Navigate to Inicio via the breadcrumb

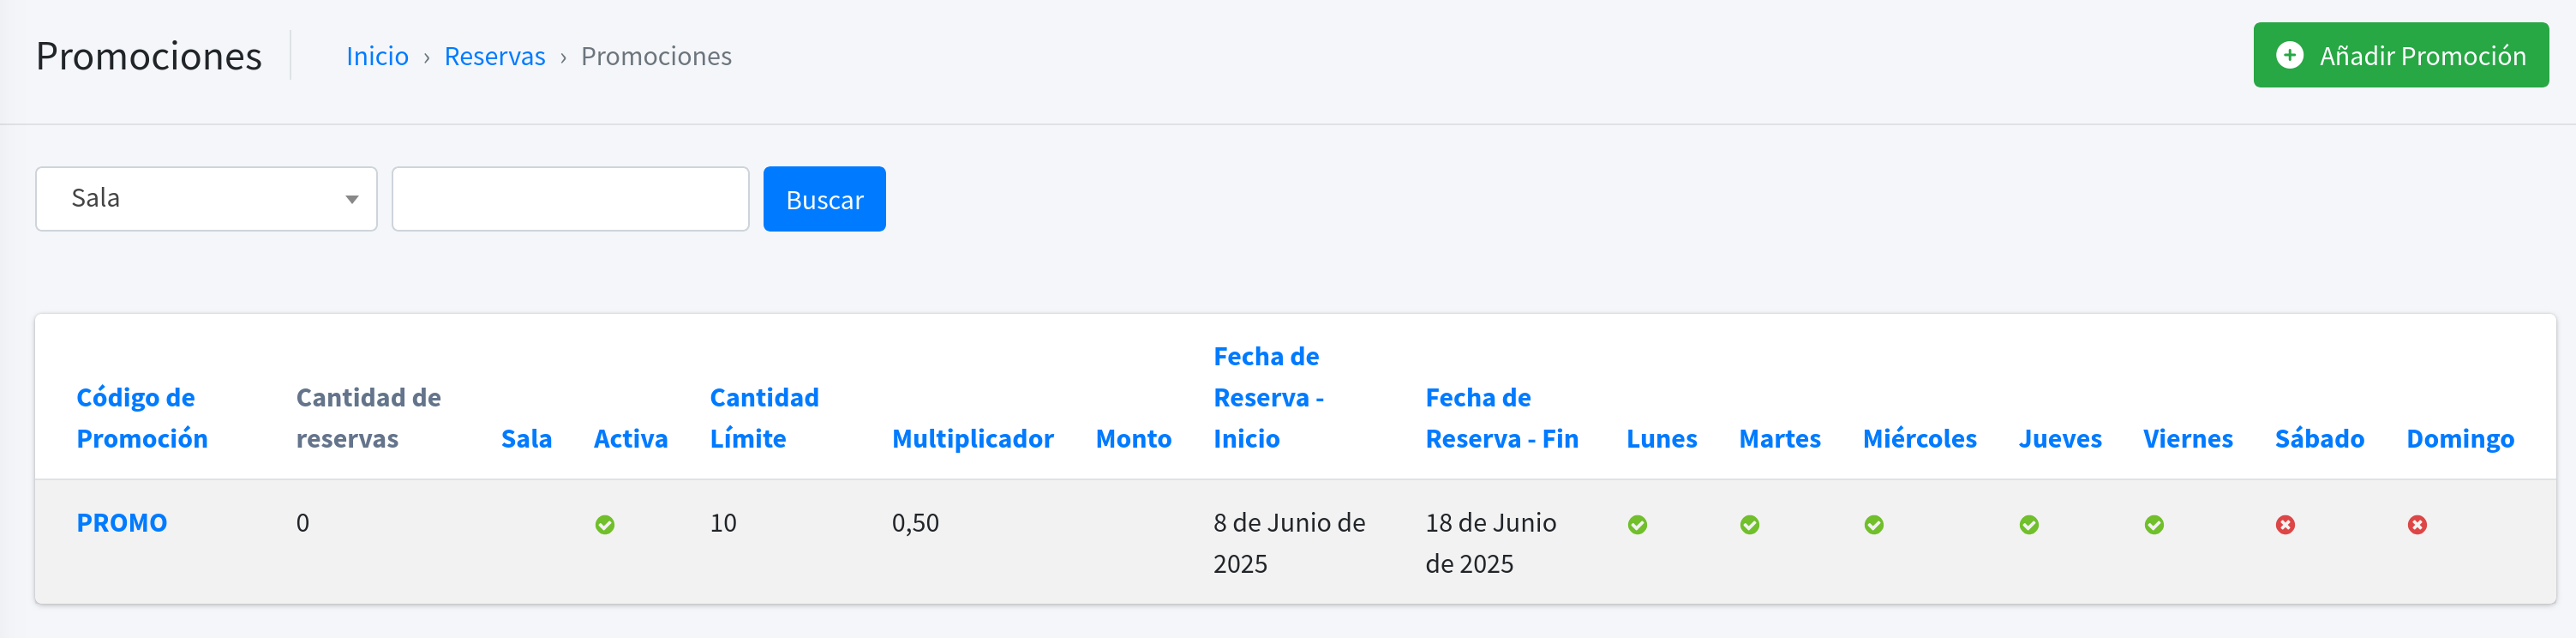coord(376,57)
